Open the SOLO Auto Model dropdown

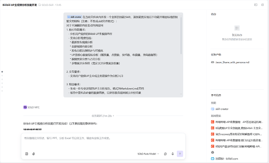148,154
